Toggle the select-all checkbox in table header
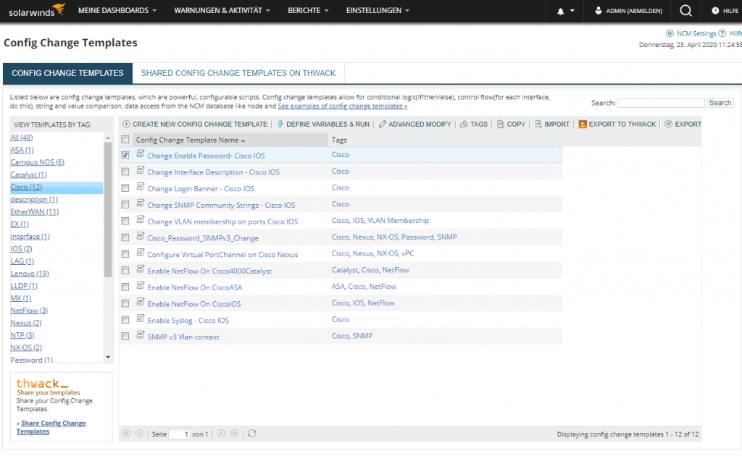The height and width of the screenshot is (456, 742). (125, 140)
